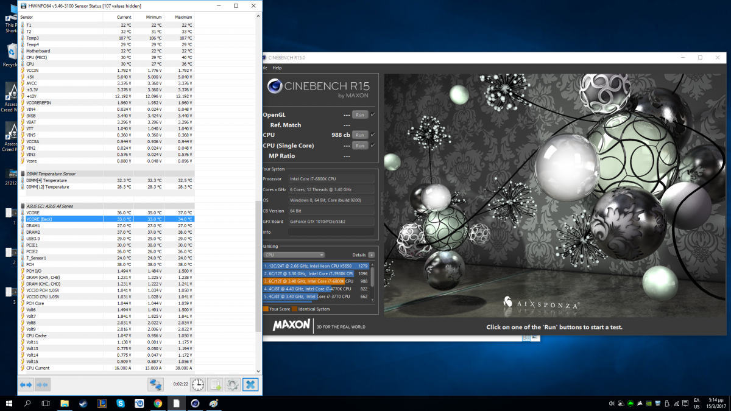Viewport: 731px width, 411px height.
Task: Click HWiNFO logging start sheet icon
Action: [x=216, y=384]
